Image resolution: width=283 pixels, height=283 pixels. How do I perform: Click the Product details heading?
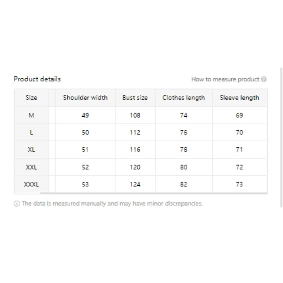(x=37, y=79)
